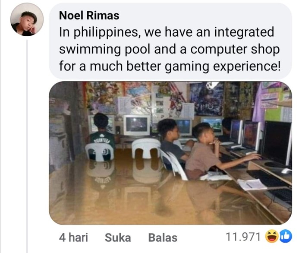Image resolution: width=302 pixels, height=253 pixels.
Task: View the 11.971 reactions count list
Action: pos(243,237)
